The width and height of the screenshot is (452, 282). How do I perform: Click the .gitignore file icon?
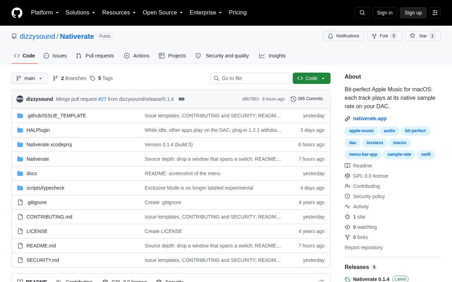pyautogui.click(x=20, y=202)
